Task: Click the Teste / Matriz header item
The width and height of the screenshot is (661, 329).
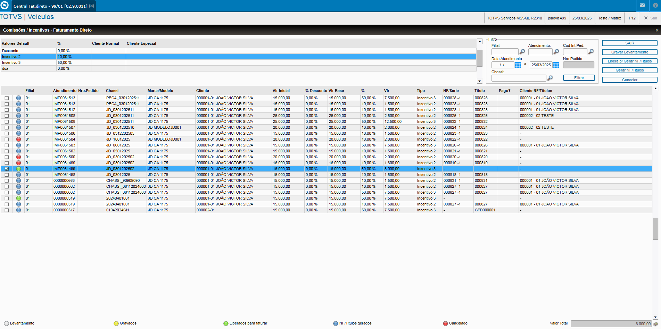Action: (610, 18)
